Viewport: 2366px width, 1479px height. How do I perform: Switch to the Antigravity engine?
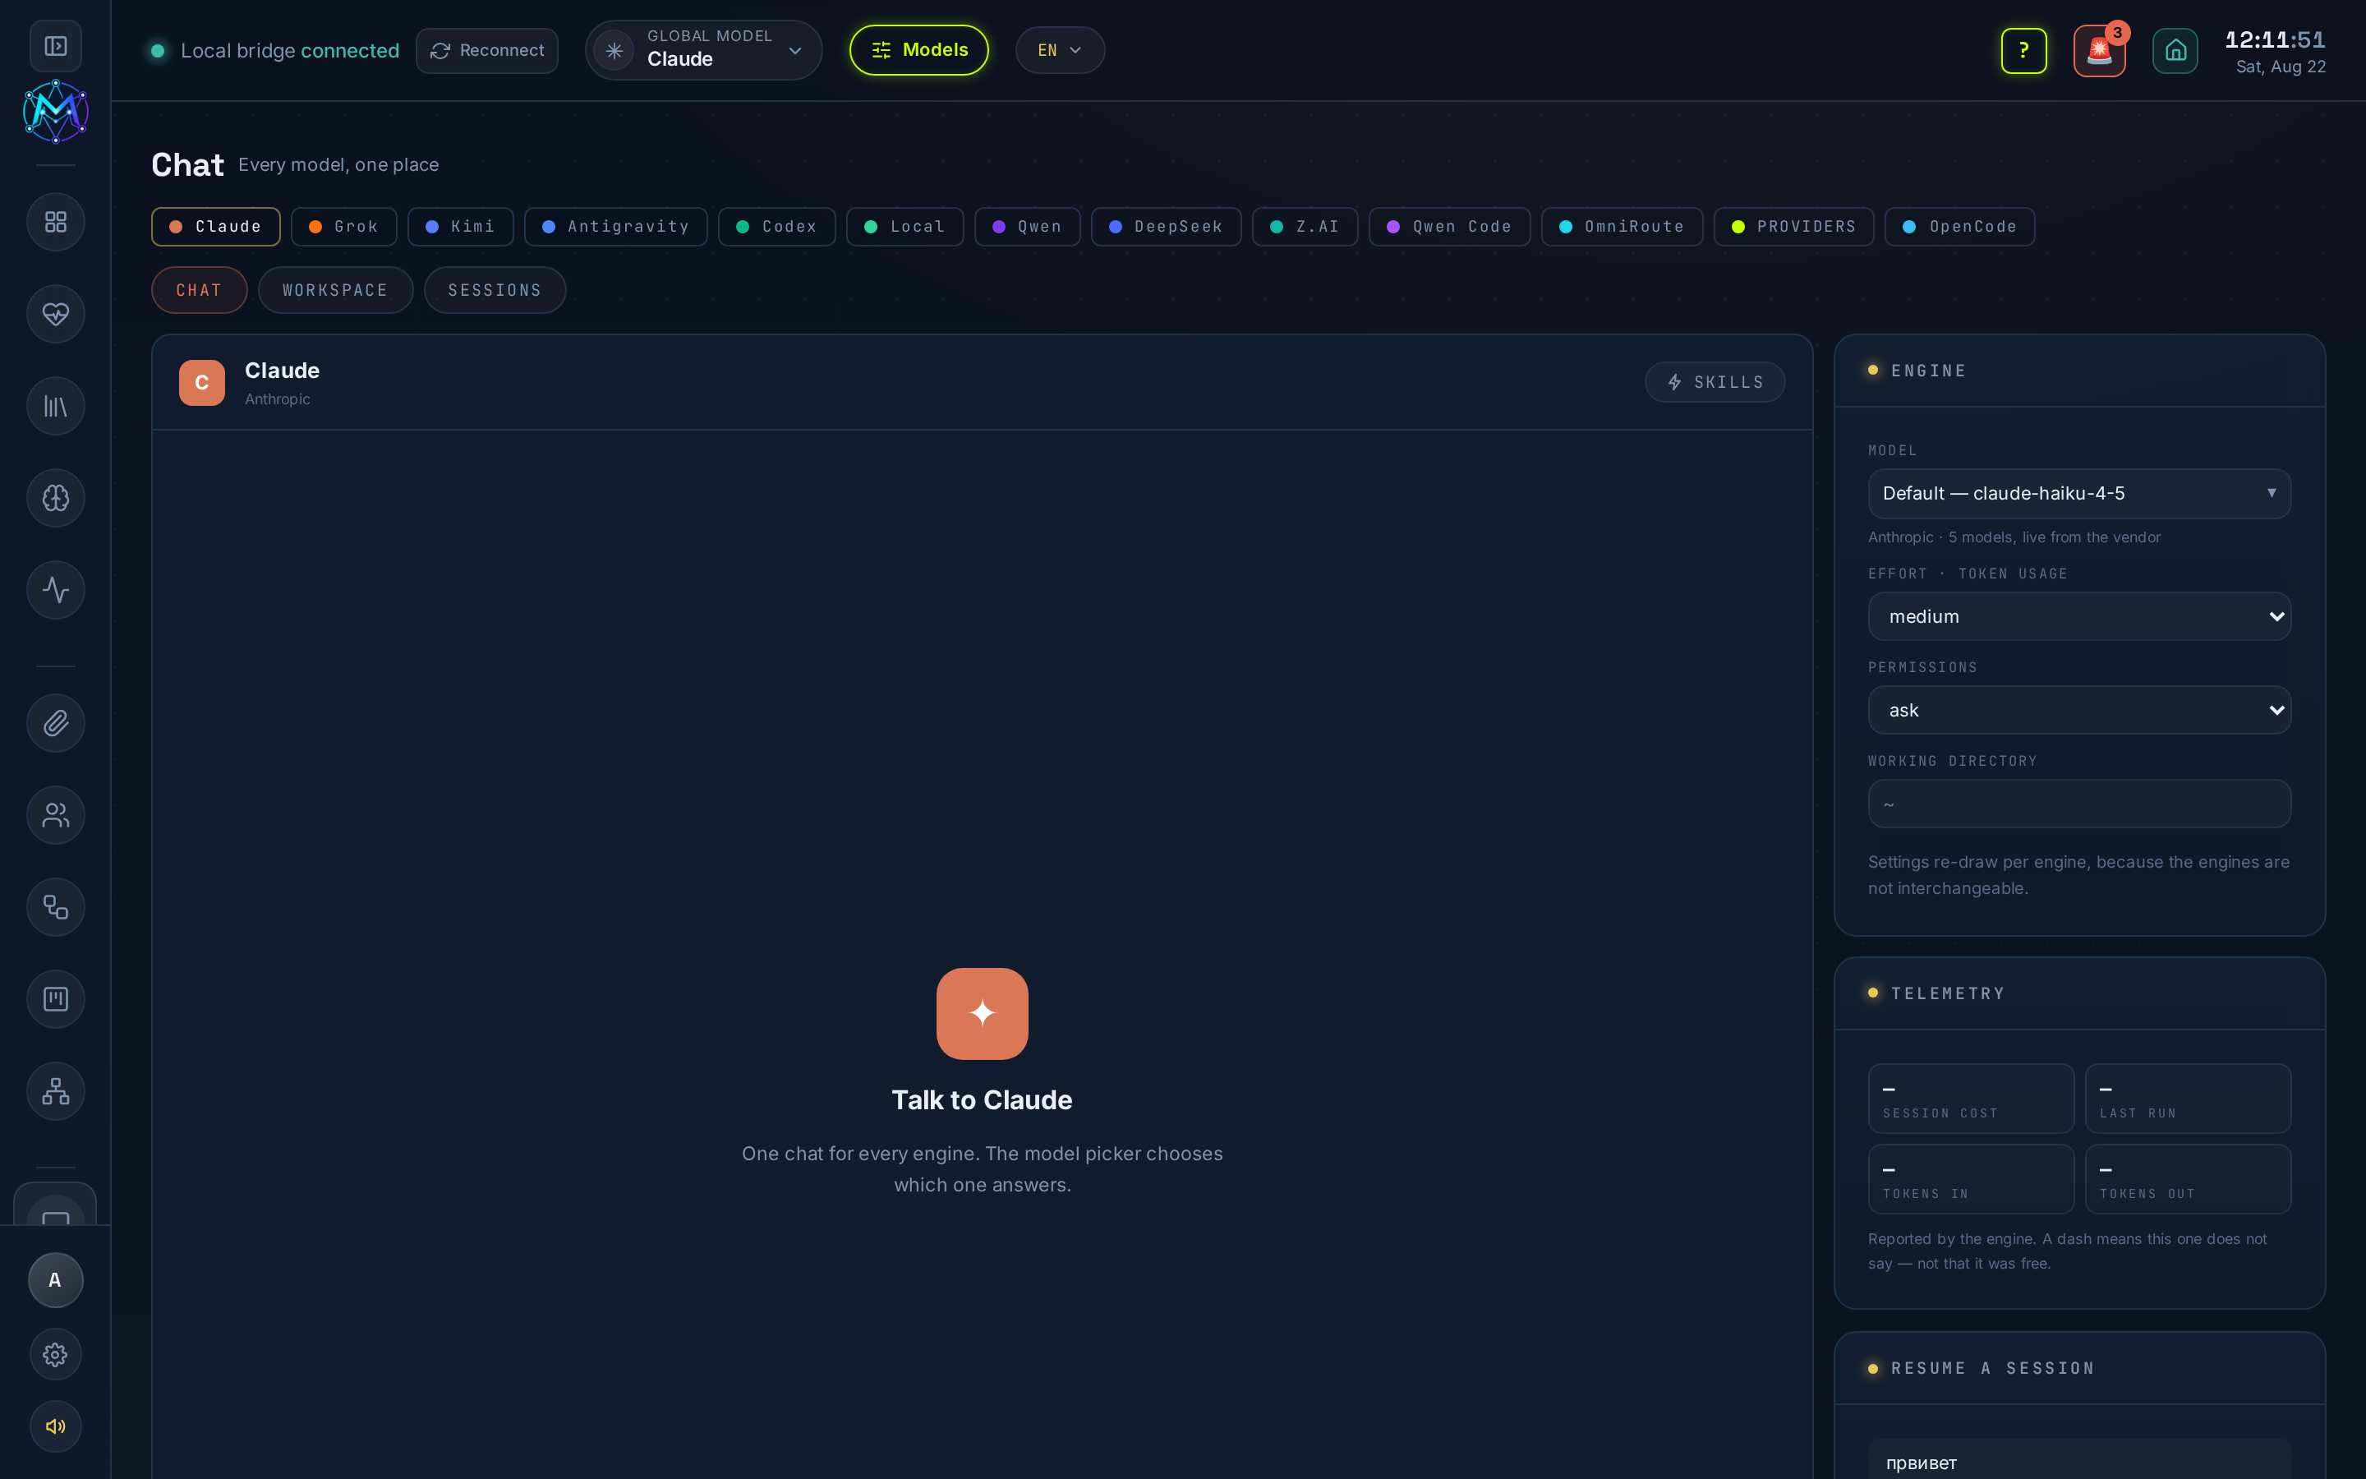pos(616,226)
